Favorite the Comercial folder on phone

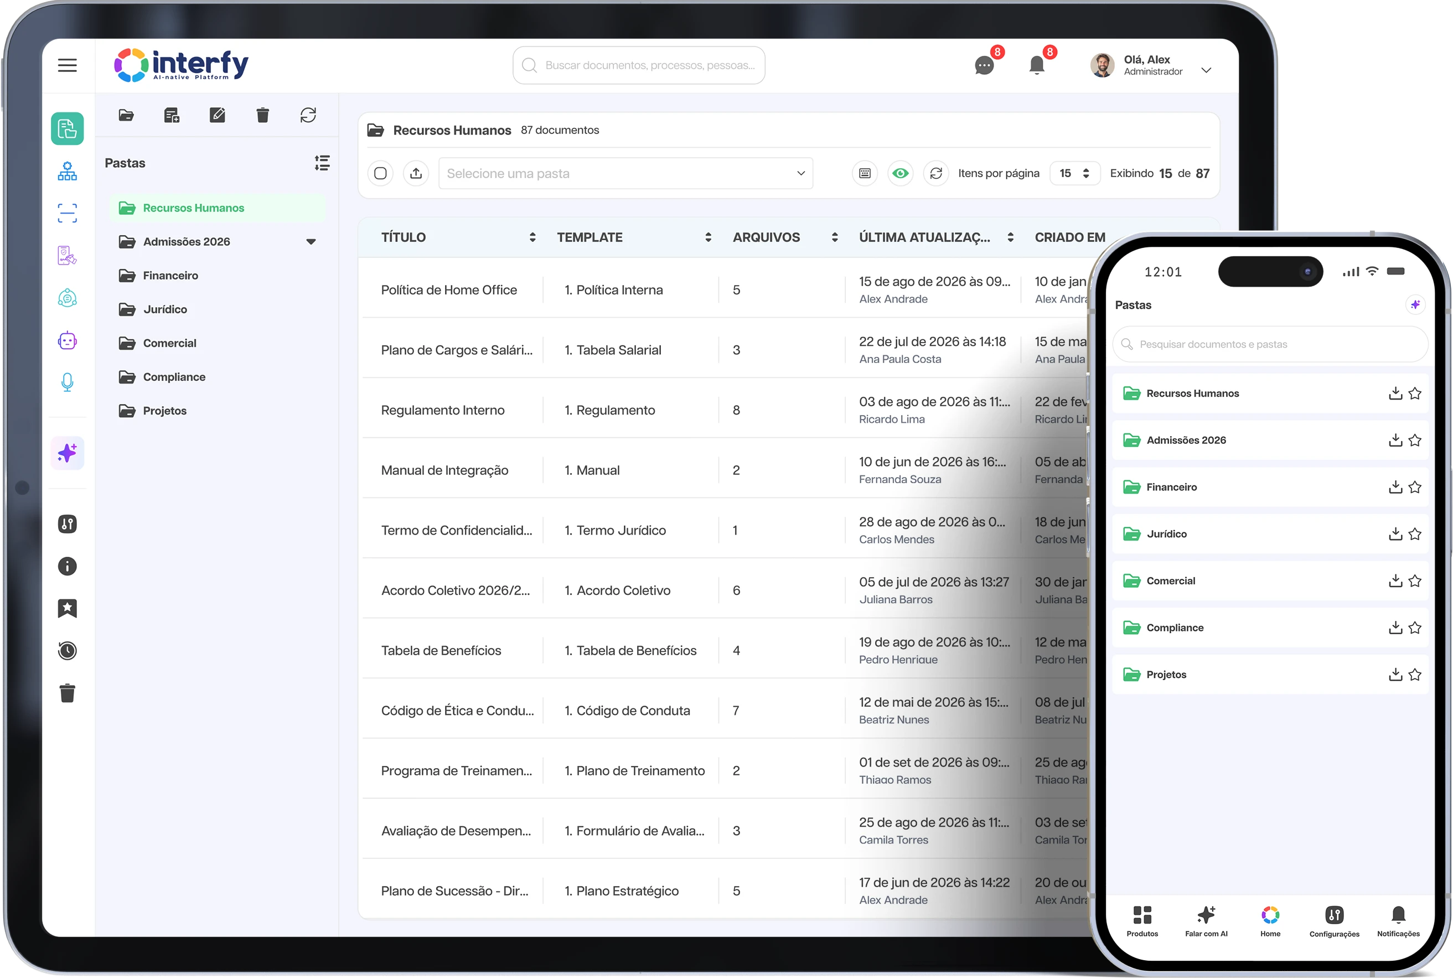click(1415, 581)
